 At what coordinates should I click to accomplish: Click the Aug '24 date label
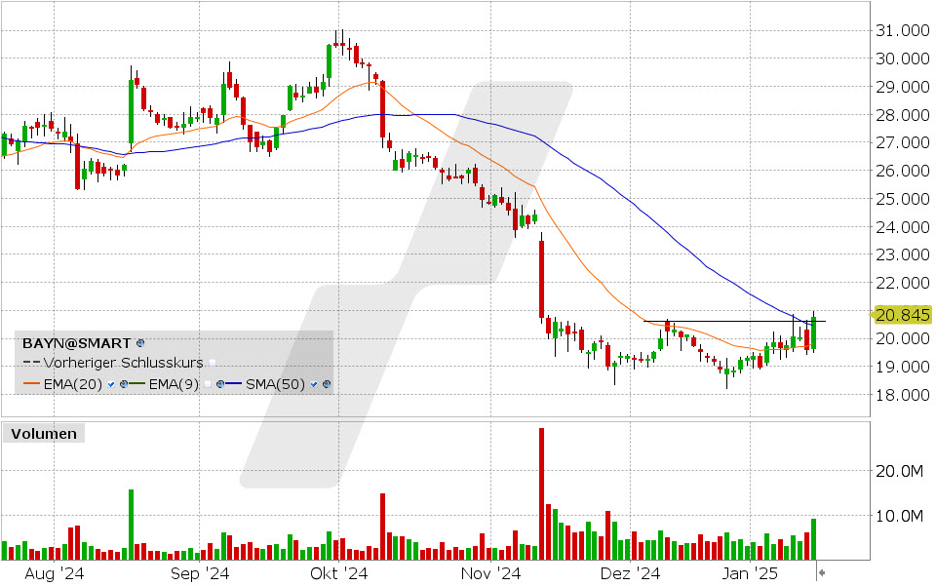[x=55, y=574]
